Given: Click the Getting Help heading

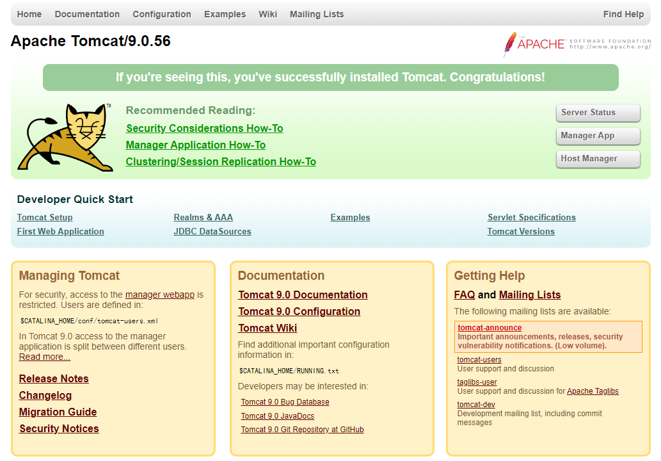Looking at the screenshot, I should pos(490,276).
